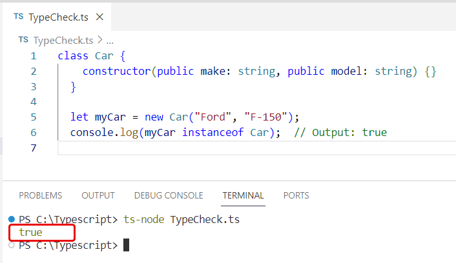Image resolution: width=456 pixels, height=263 pixels.
Task: Click the hollow circle decoration at terminal prompt
Action: pos(12,245)
